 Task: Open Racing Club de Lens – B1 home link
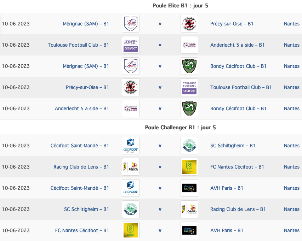pos(81,167)
